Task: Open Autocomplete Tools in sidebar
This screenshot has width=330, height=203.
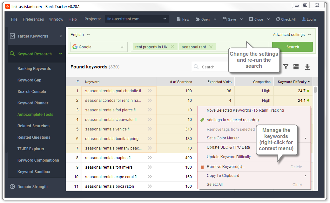Action: click(x=35, y=114)
